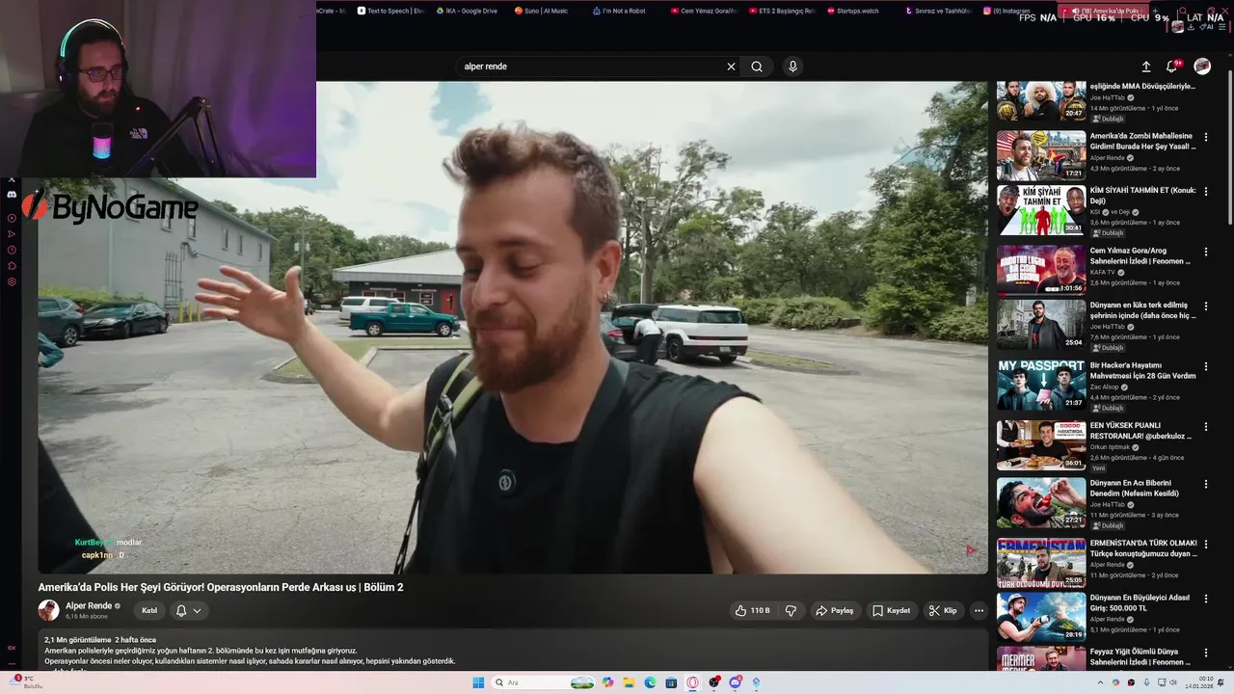The height and width of the screenshot is (694, 1234).
Task: Switch to ETS 2 Başlangıç tab
Action: point(781,11)
